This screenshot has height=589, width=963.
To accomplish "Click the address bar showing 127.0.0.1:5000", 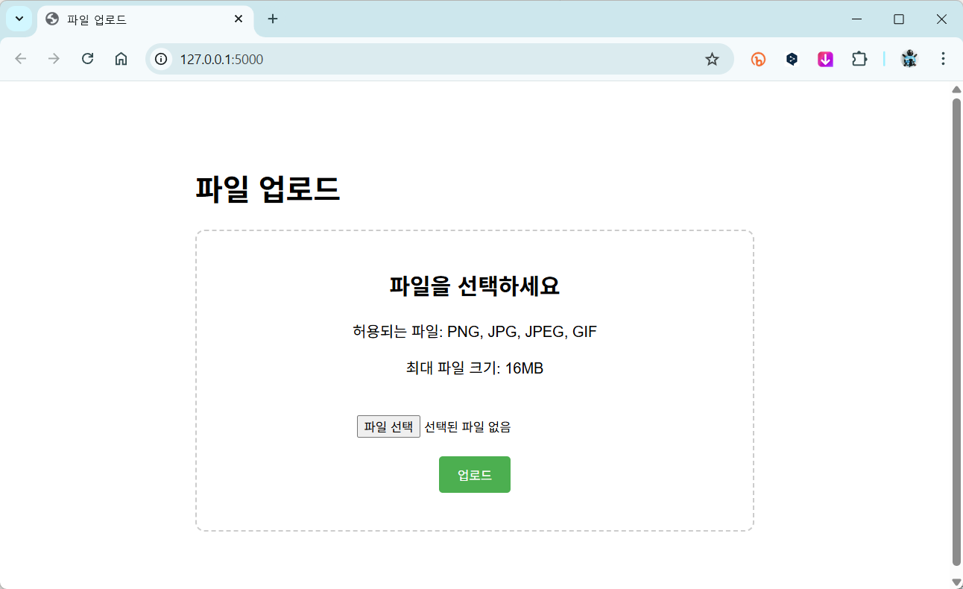I will [x=440, y=59].
